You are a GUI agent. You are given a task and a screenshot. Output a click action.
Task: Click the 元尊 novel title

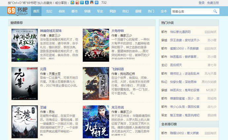[x=43, y=69]
